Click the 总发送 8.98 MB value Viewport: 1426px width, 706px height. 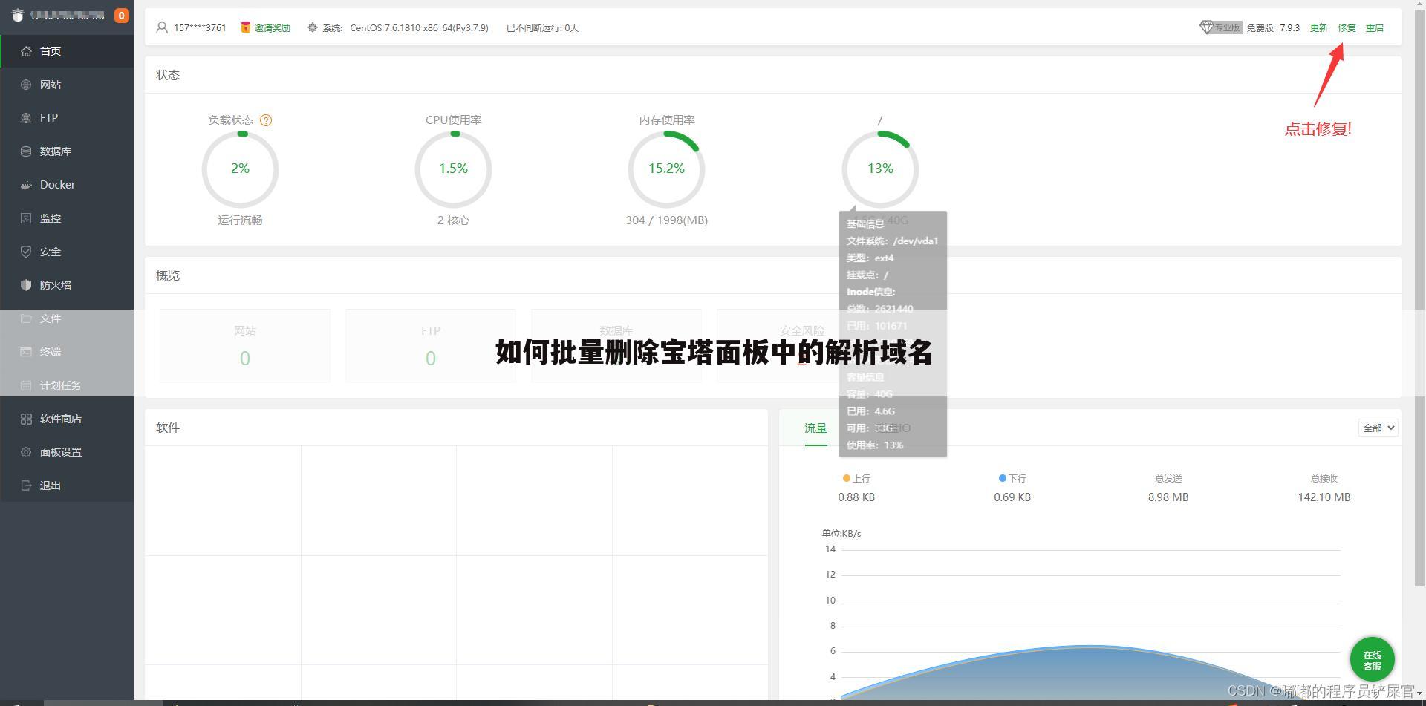[1168, 497]
